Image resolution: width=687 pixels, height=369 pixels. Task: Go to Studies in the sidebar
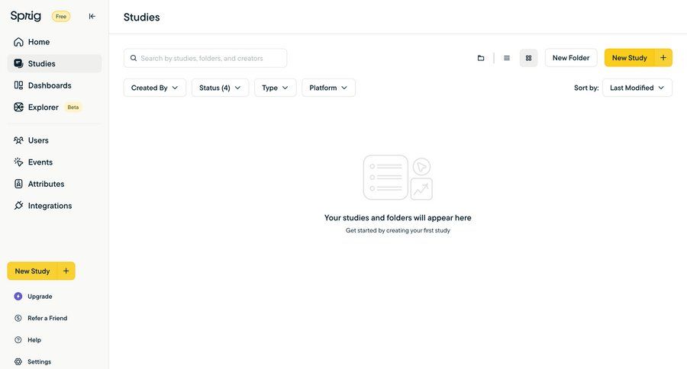tap(54, 63)
